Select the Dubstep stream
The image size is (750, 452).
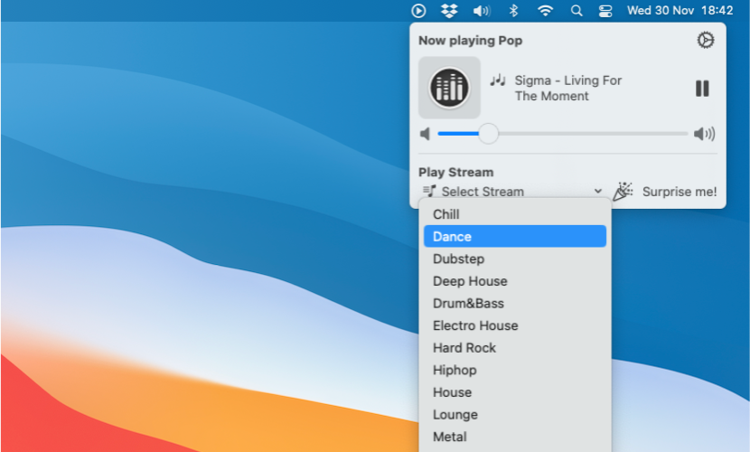coord(515,259)
